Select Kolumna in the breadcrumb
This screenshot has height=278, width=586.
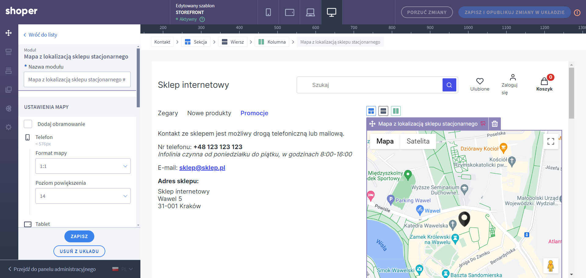tap(272, 42)
